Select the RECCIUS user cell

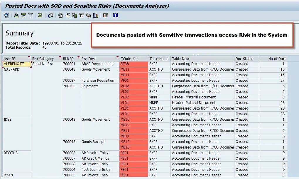(x=16, y=161)
